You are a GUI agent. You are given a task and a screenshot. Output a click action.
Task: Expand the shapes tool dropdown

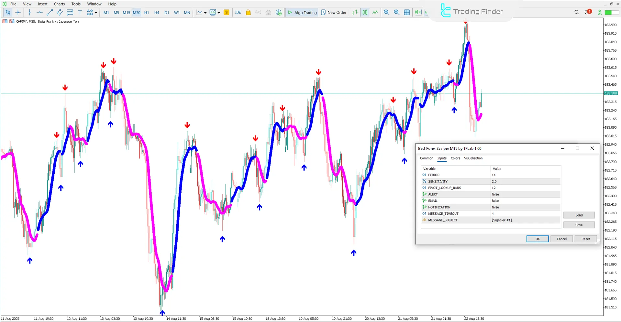(x=96, y=13)
